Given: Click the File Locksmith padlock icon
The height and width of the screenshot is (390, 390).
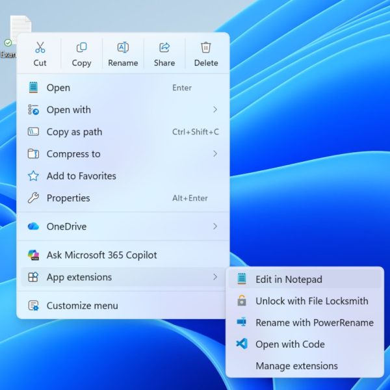Looking at the screenshot, I should [242, 300].
